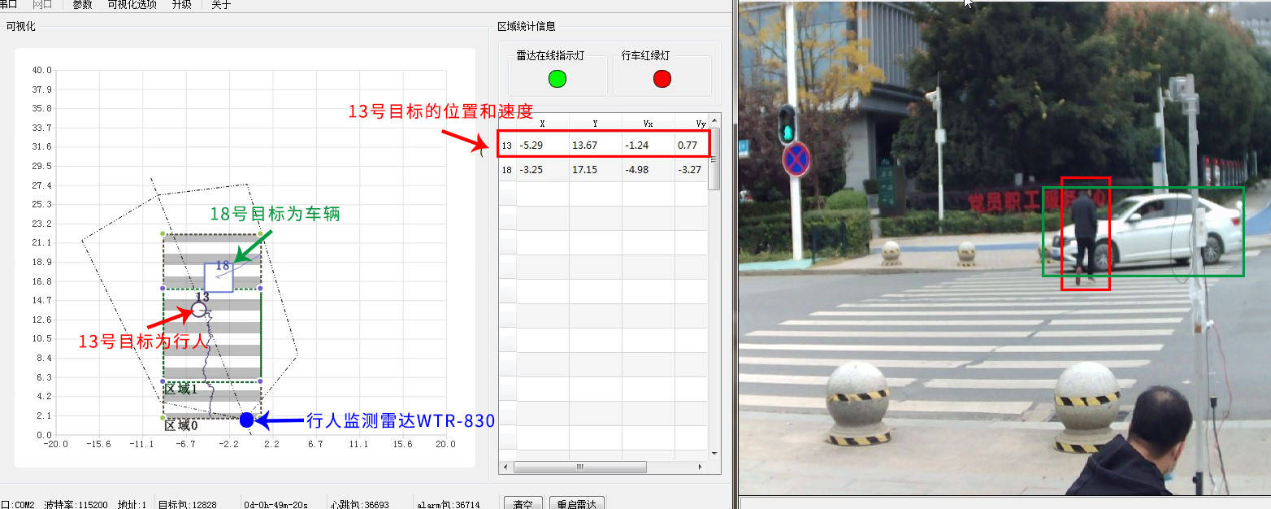Click the 清空 (clear) button
Viewport: 1271px width, 509px height.
click(x=523, y=503)
